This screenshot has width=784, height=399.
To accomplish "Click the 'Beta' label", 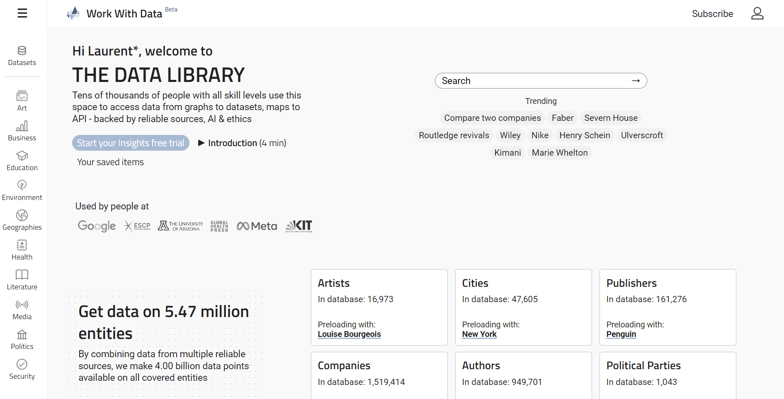I will pos(171,10).
